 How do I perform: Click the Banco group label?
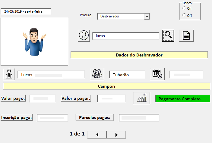point(187,3)
